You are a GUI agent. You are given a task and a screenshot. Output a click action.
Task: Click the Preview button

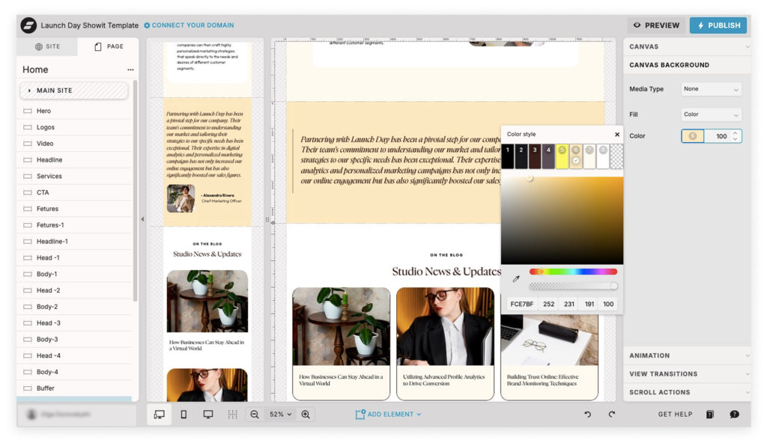tap(656, 25)
